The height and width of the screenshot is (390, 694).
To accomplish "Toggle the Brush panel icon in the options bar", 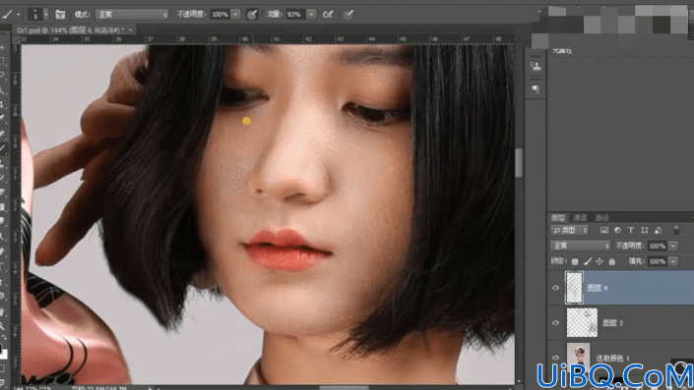I will tap(60, 15).
